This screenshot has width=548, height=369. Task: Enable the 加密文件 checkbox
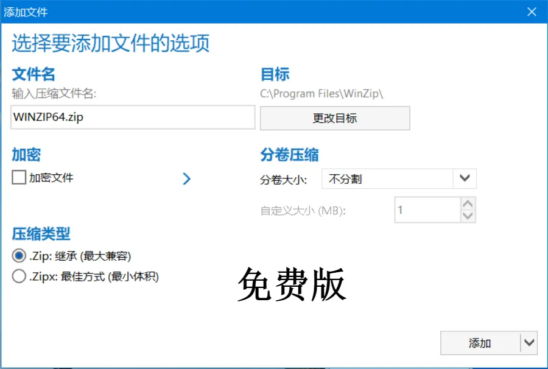tap(19, 178)
